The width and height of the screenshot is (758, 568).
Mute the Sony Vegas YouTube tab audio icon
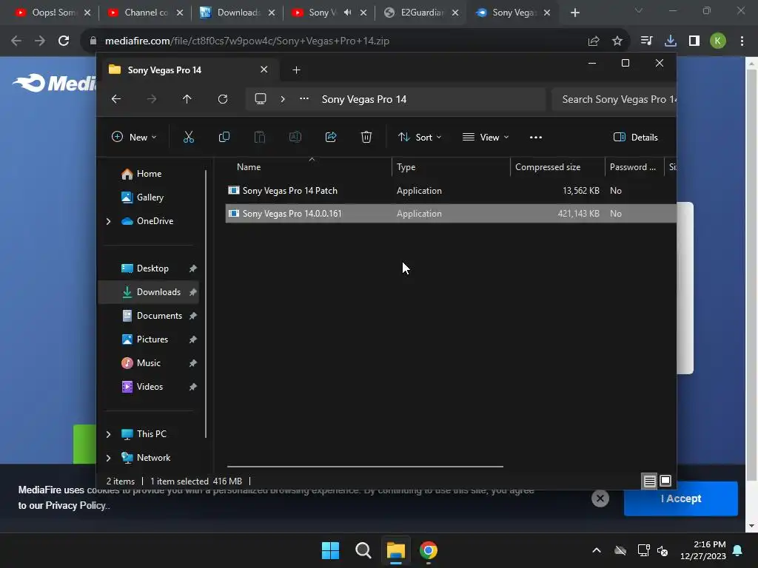348,13
